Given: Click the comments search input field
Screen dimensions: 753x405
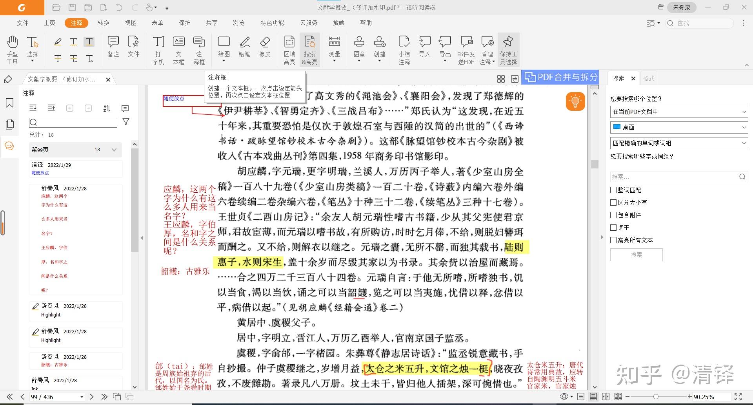Looking at the screenshot, I should (x=73, y=123).
